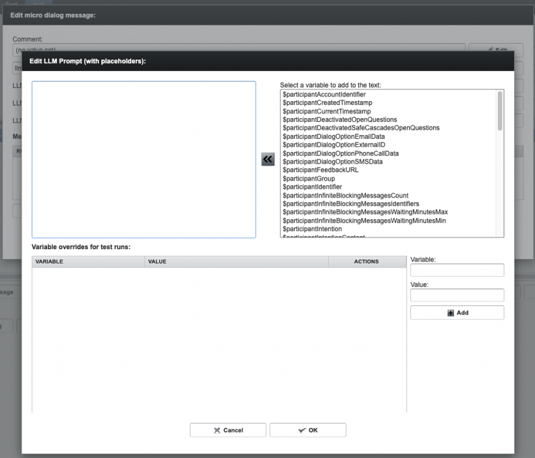
Task: Select $participantAccountIdentifier in the list
Action: point(324,94)
